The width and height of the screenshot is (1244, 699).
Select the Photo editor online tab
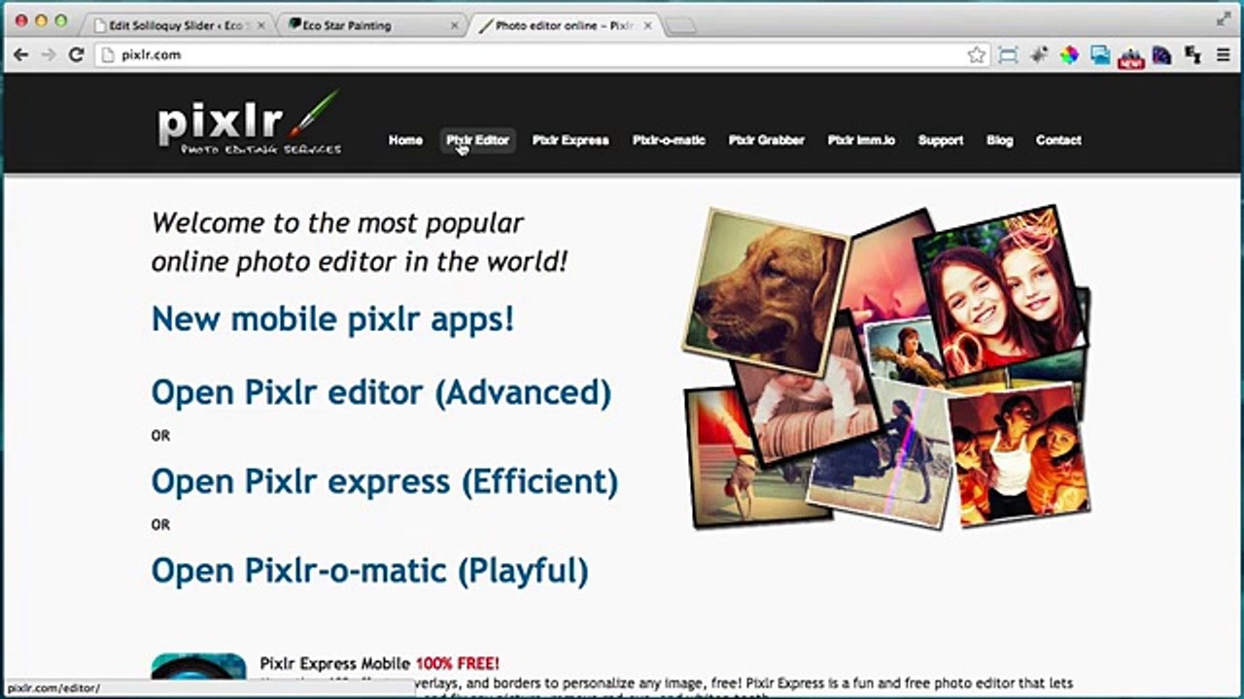(564, 26)
